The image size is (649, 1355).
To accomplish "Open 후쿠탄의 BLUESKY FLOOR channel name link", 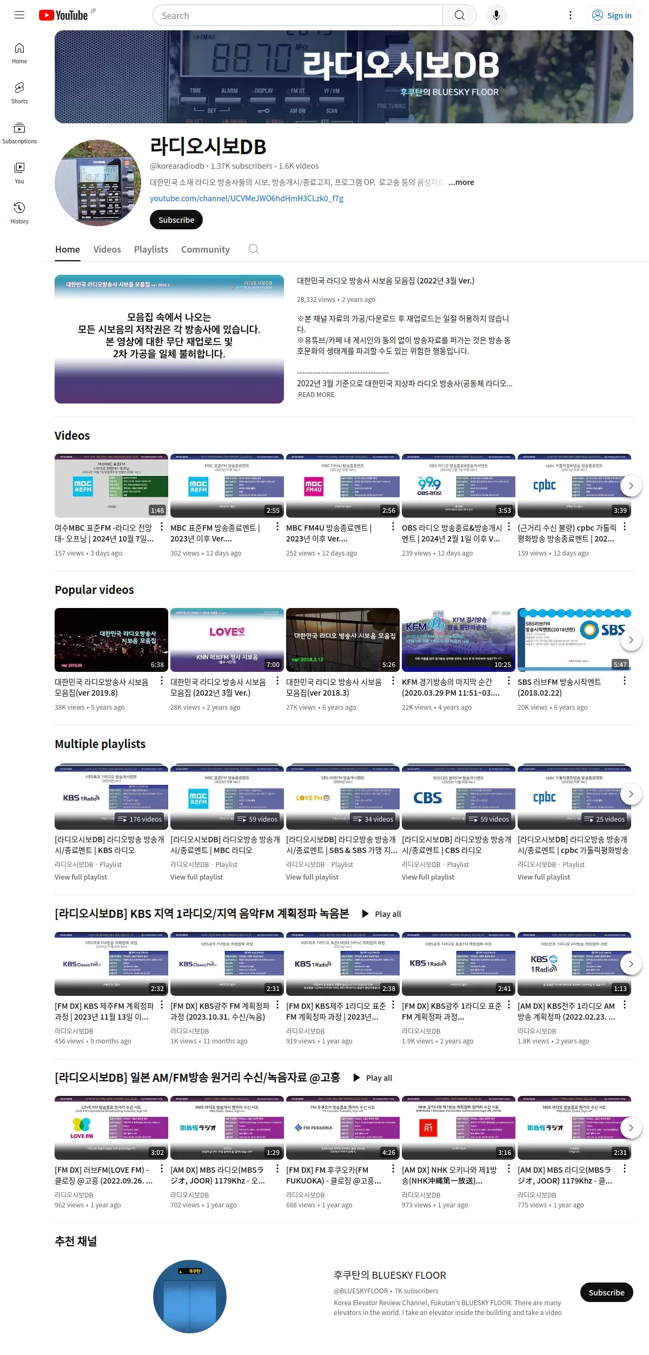I will (390, 1275).
